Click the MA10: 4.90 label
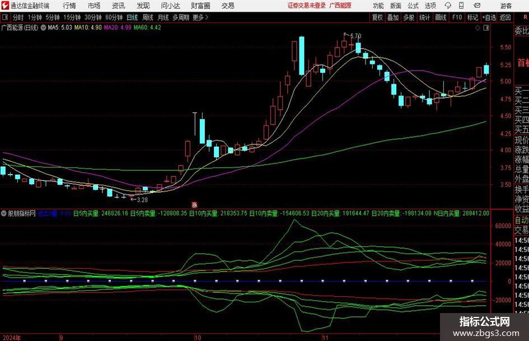The image size is (529, 341). tap(88, 27)
